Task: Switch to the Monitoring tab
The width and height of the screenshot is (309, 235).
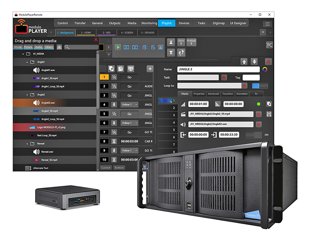Action: point(149,23)
